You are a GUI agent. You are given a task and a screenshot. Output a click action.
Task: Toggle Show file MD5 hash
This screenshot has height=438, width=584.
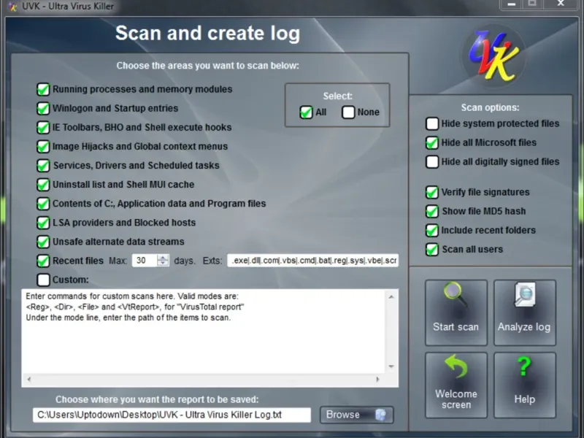click(432, 211)
